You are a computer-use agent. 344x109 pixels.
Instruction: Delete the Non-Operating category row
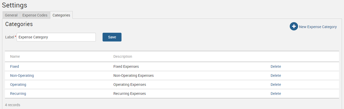coord(276,76)
